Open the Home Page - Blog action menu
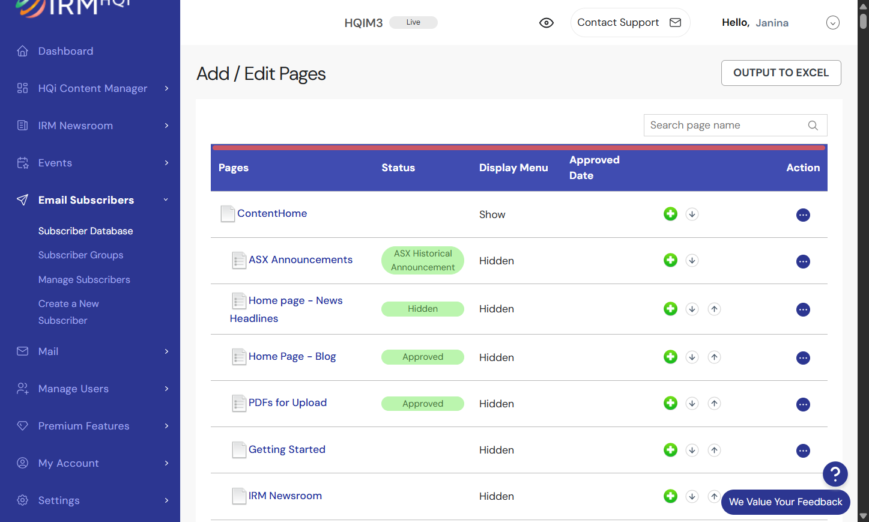 (803, 358)
